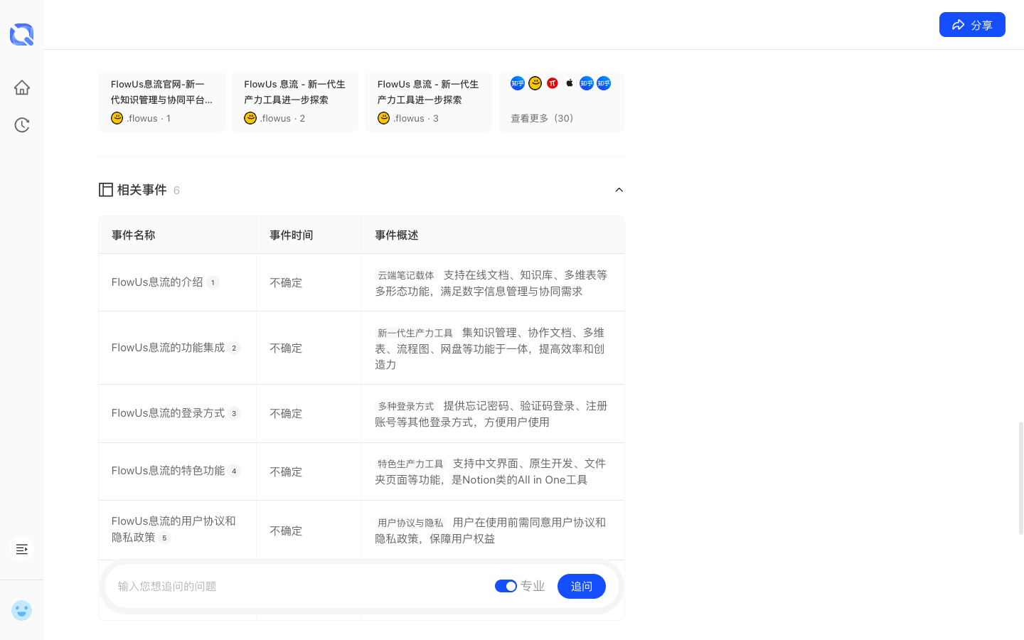This screenshot has width=1024, height=640.
Task: Open the FlowUs息流官网 source card
Action: 161,102
